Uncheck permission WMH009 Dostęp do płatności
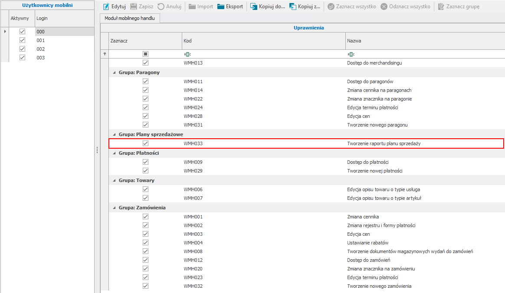Screen dimensions: 505x293 click(x=146, y=162)
